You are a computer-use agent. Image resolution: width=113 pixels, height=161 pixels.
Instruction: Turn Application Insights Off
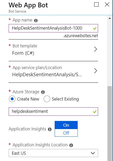click(x=66, y=133)
